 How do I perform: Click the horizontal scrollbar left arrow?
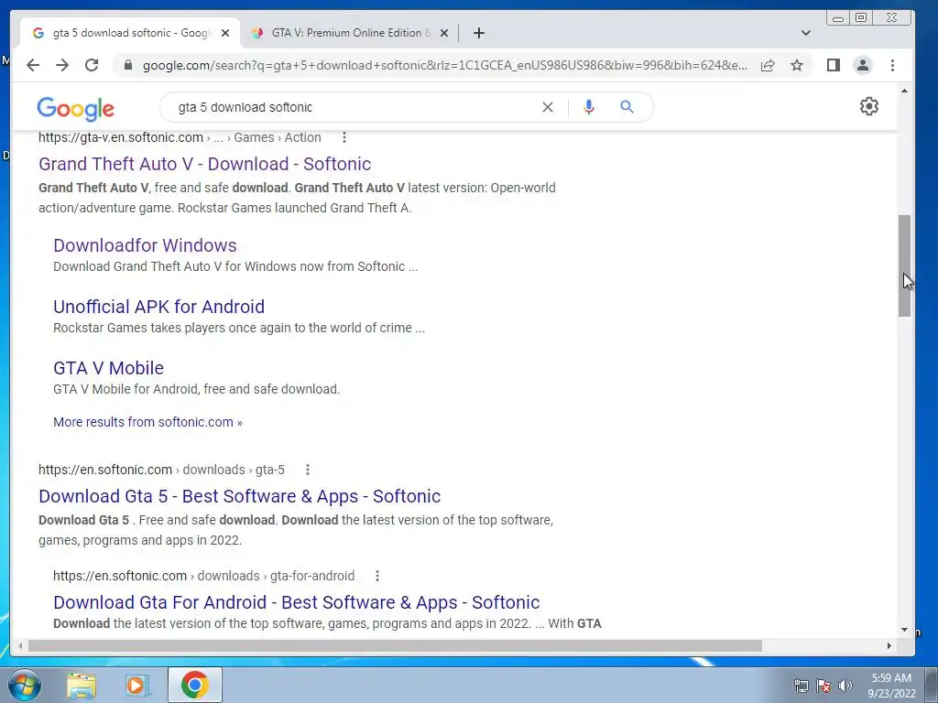click(20, 645)
